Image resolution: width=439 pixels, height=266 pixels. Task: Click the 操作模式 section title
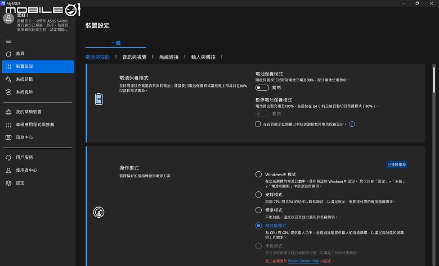coord(129,168)
